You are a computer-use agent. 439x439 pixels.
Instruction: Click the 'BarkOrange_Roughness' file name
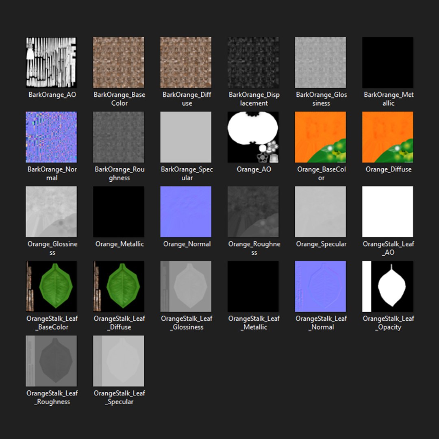point(120,174)
